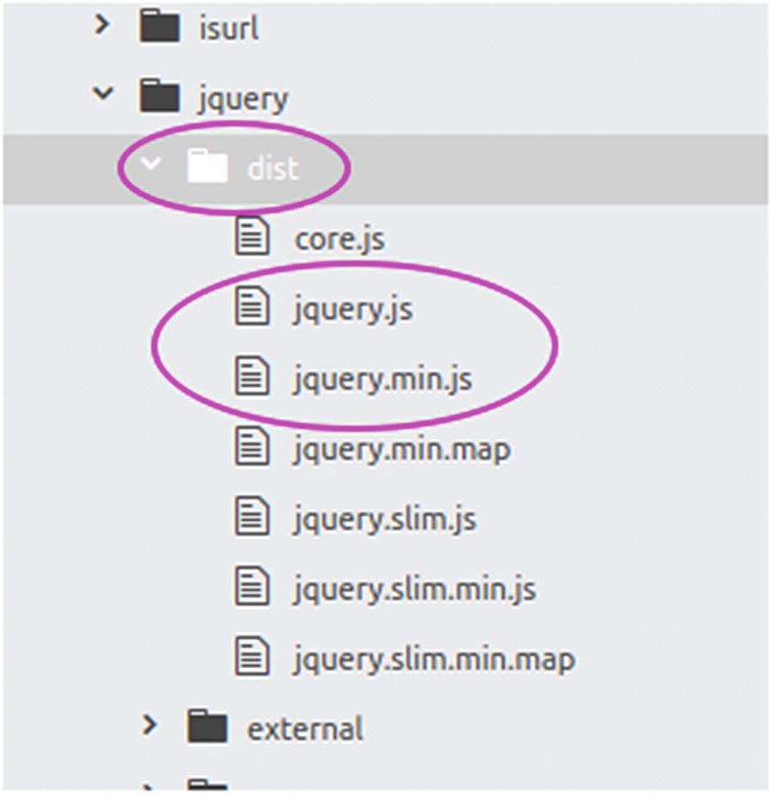This screenshot has width=774, height=796.
Task: Select the isurl folder name
Action: (x=229, y=28)
